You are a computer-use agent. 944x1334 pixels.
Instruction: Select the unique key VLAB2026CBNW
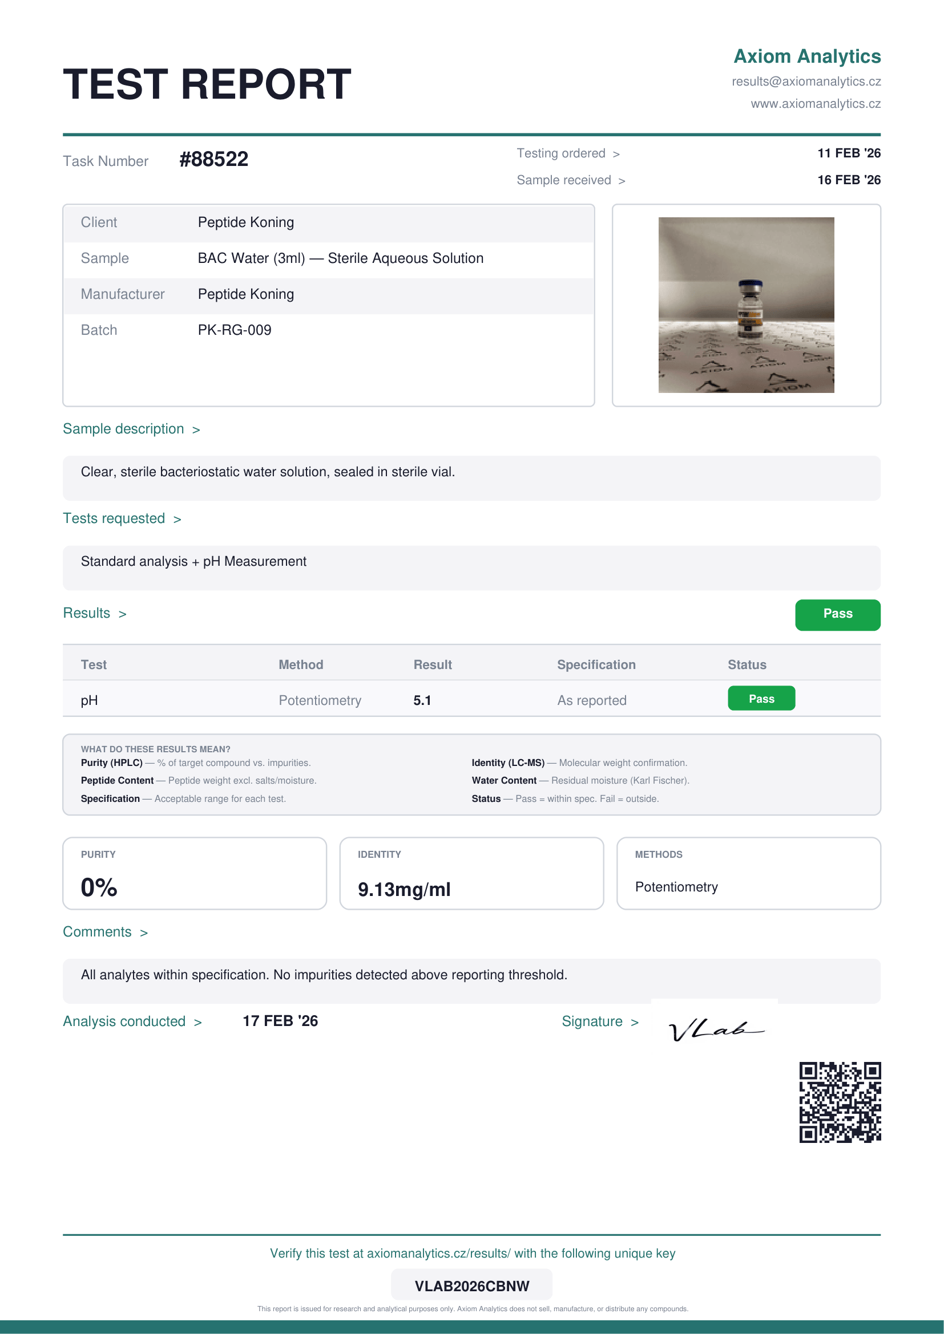pos(471,1286)
